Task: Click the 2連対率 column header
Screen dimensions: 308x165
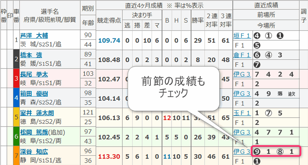Action: [x=212, y=20]
